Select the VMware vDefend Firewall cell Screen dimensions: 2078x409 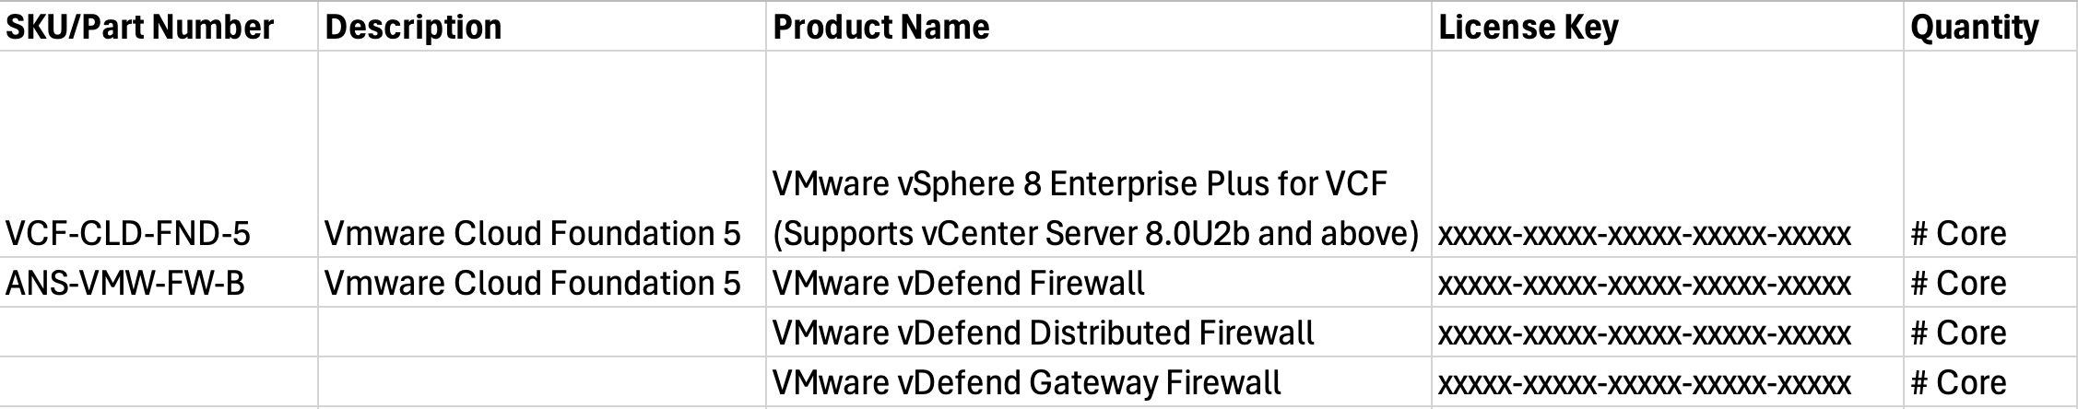pos(959,284)
